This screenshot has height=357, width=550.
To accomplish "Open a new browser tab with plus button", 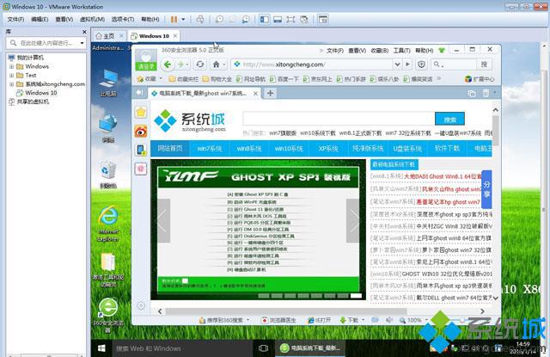I will tap(270, 93).
